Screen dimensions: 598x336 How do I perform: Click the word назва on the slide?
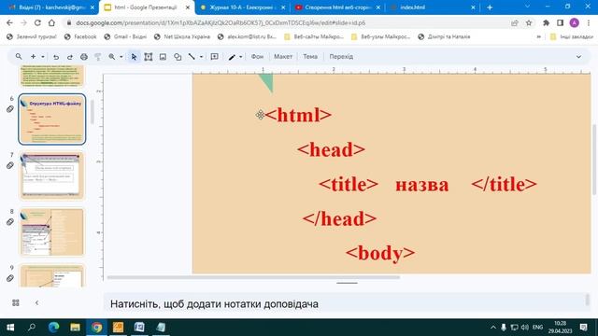pos(421,185)
